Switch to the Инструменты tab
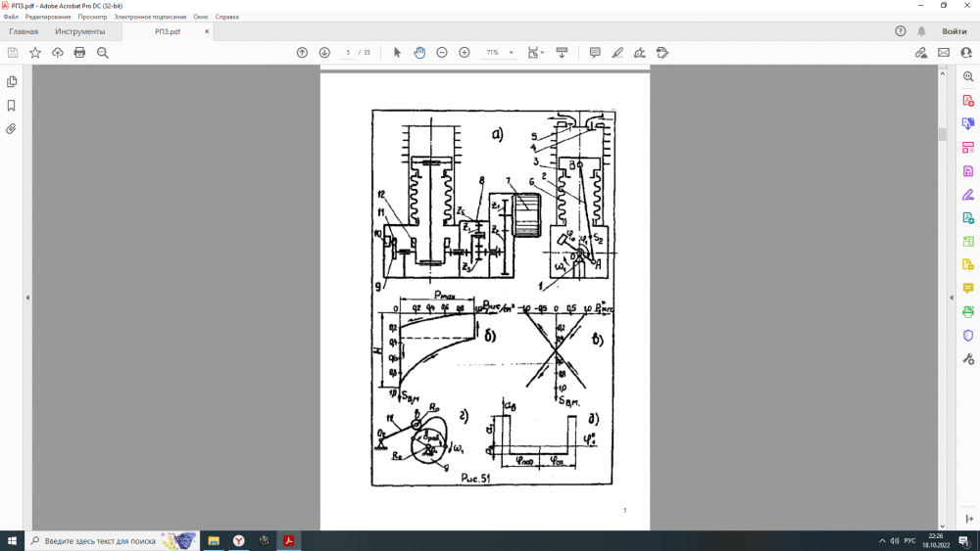 click(80, 31)
